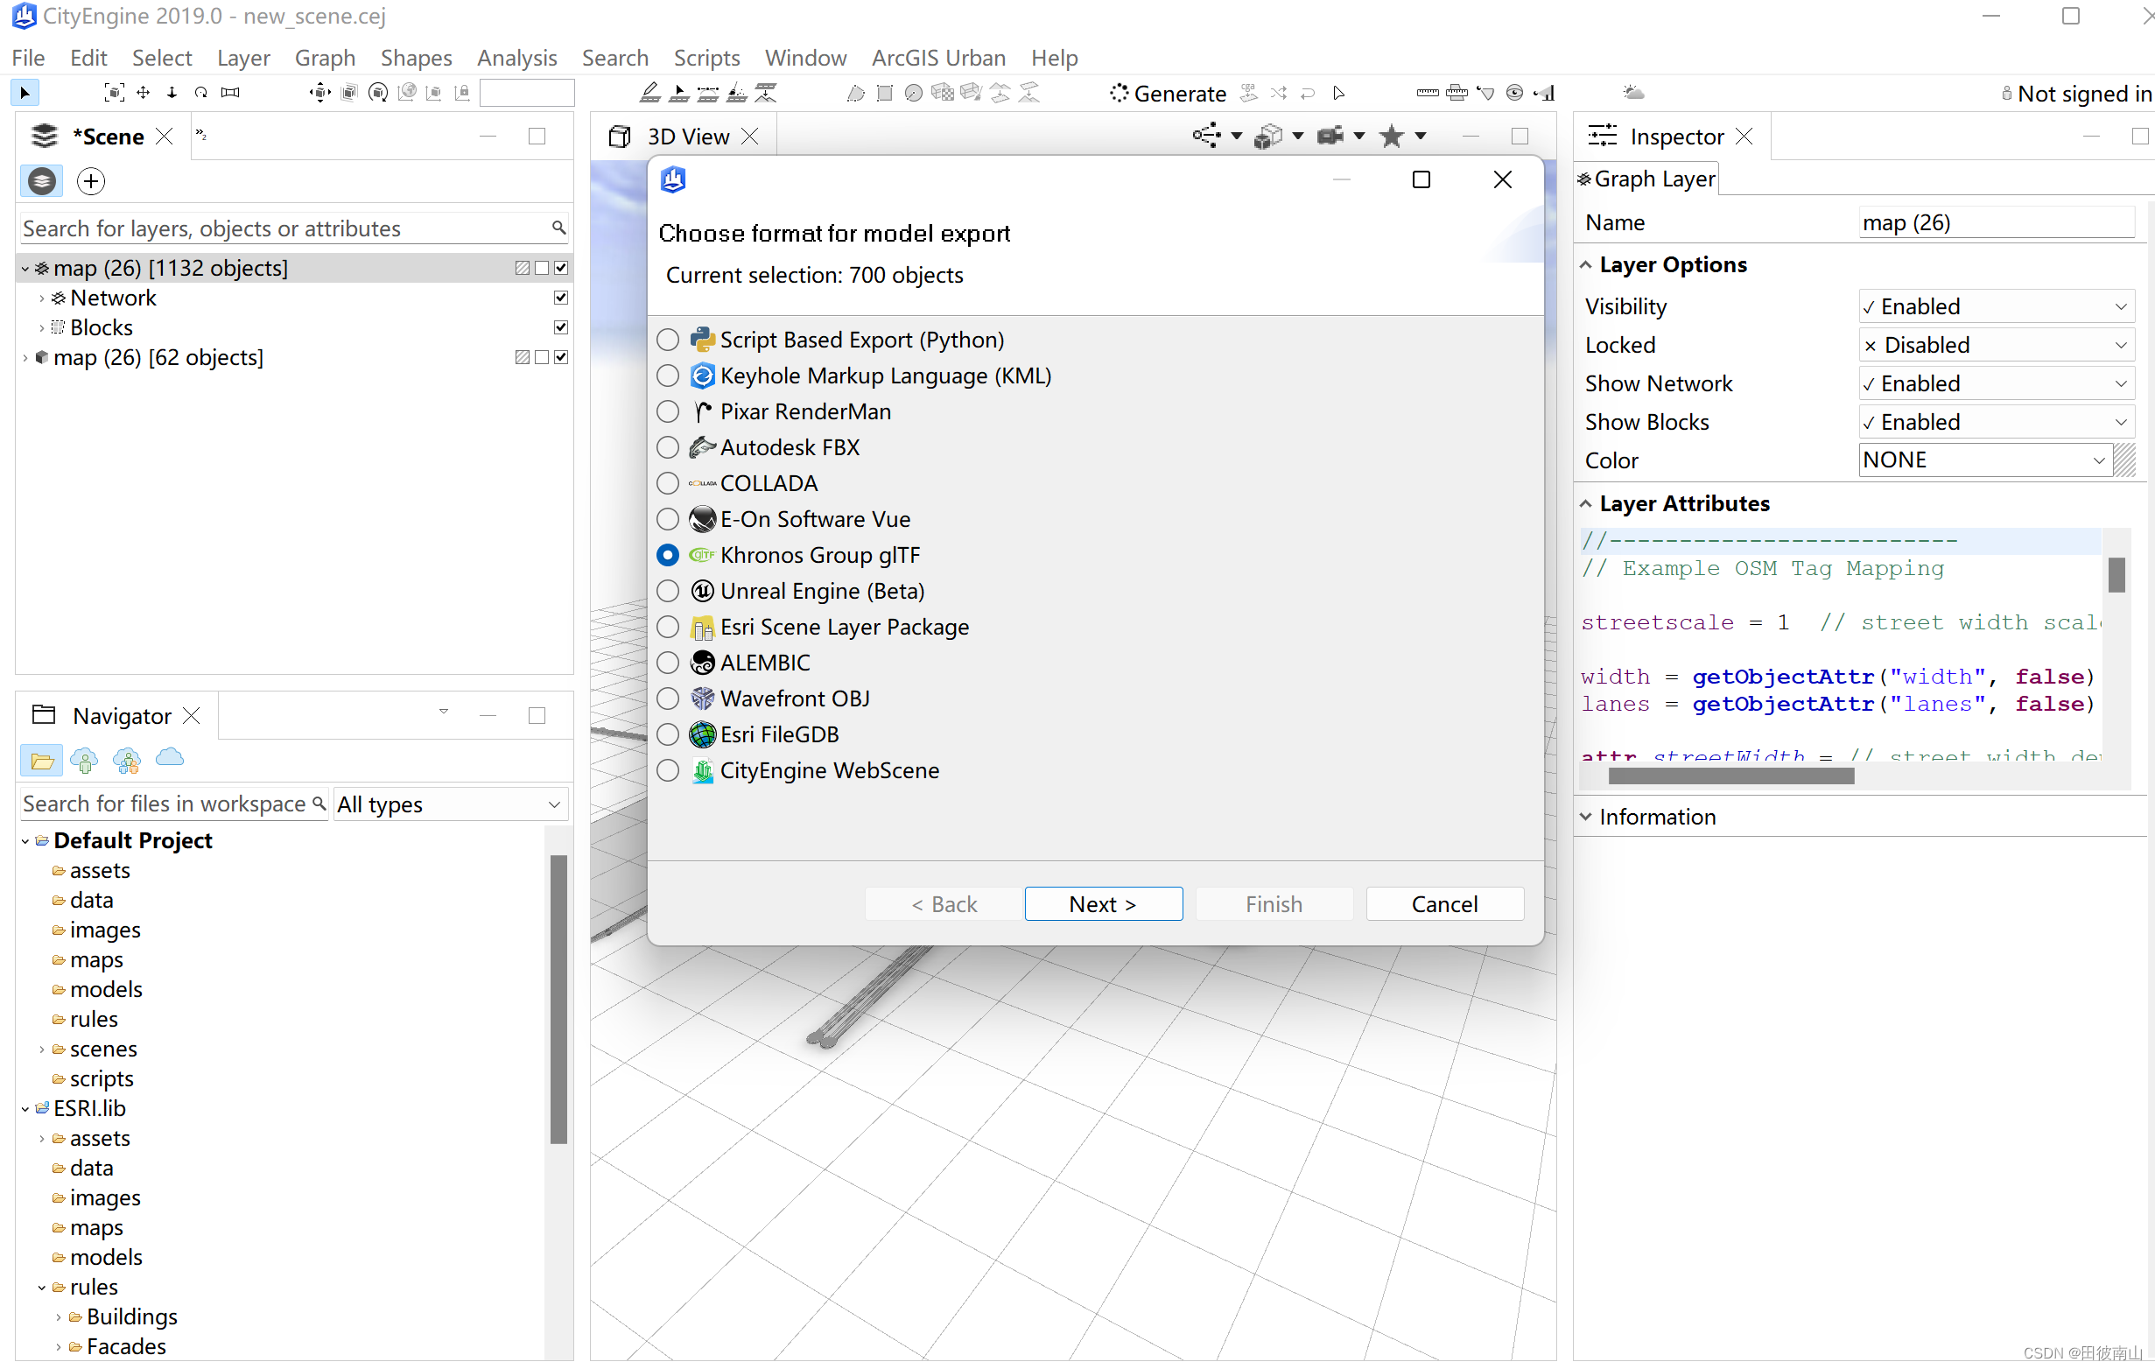Toggle visibility checkbox for Blocks layer
The image size is (2155, 1369).
click(561, 326)
